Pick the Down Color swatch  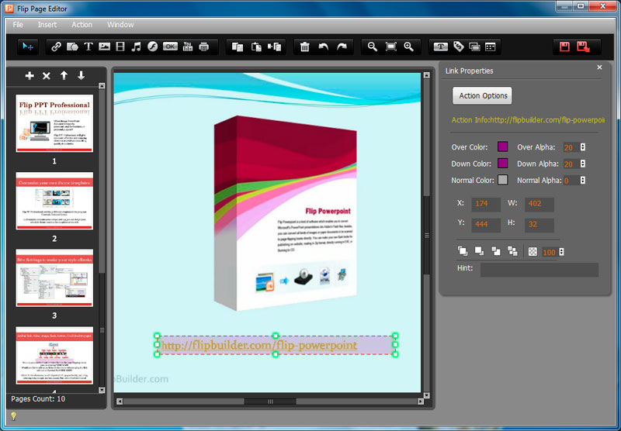502,164
